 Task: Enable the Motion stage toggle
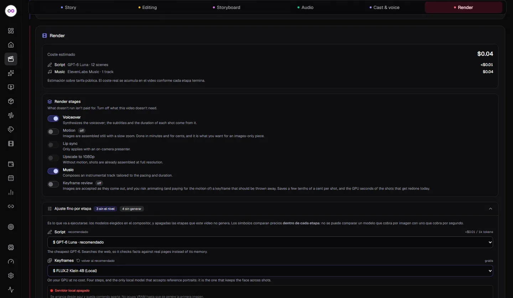coord(53,132)
